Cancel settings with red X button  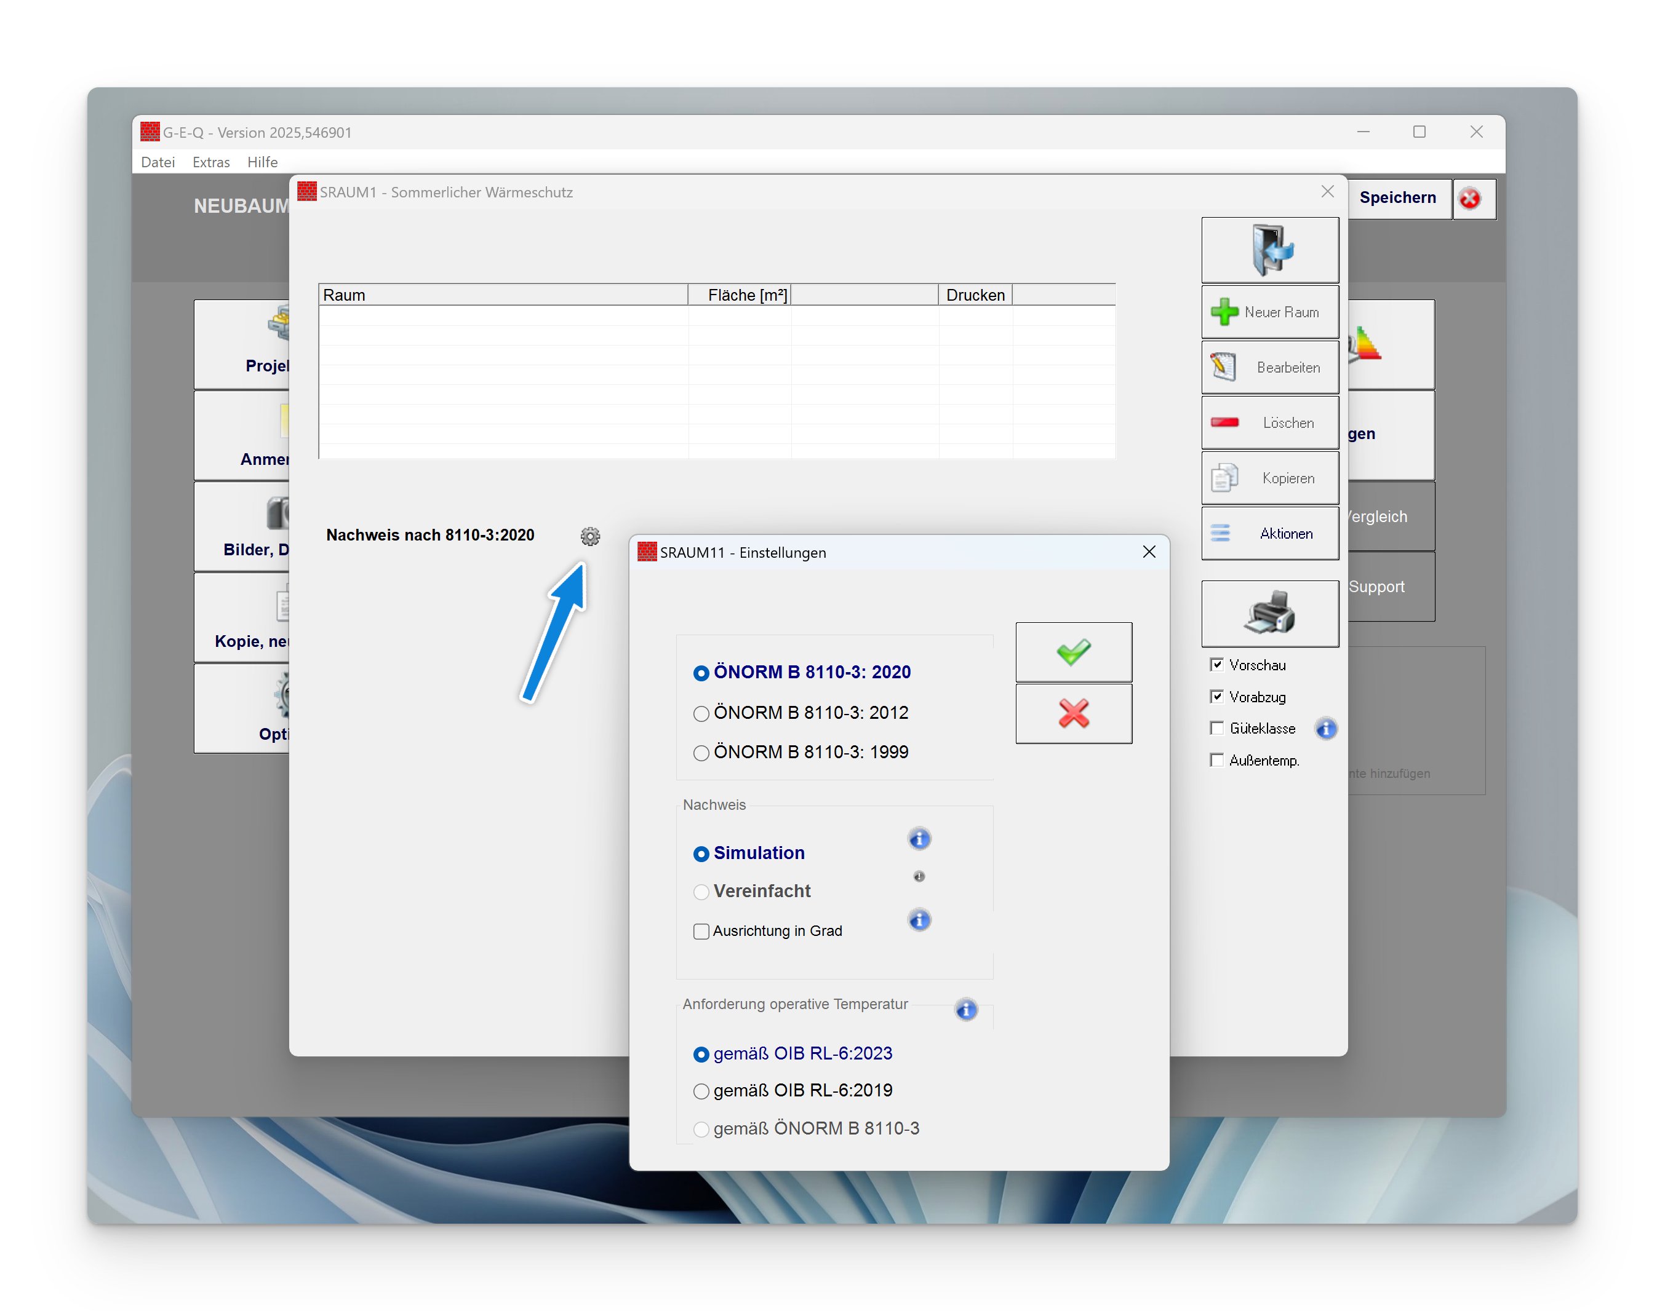[x=1073, y=713]
